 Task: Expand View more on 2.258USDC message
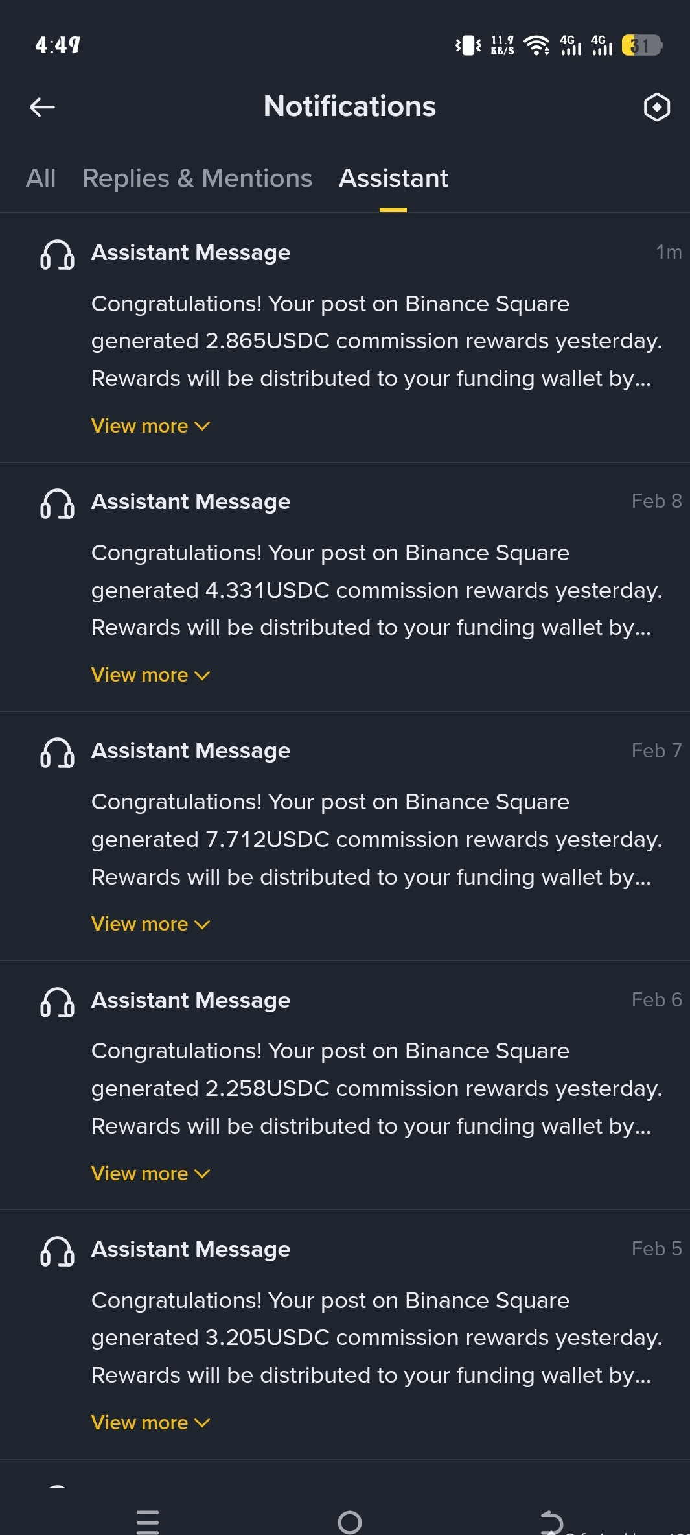[150, 1174]
